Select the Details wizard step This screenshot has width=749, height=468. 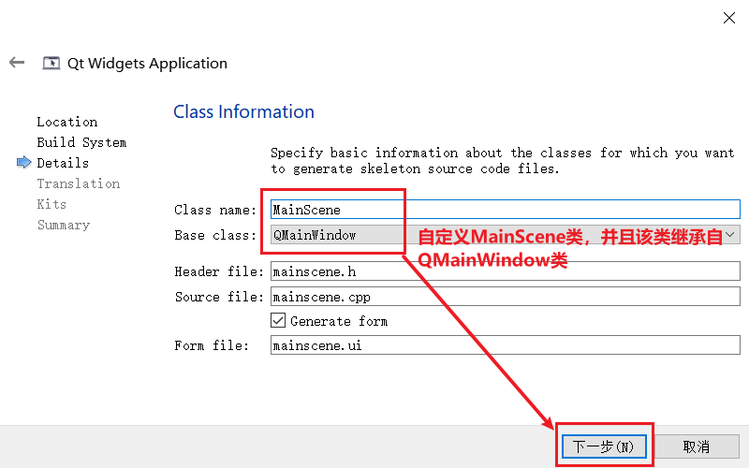pos(63,163)
